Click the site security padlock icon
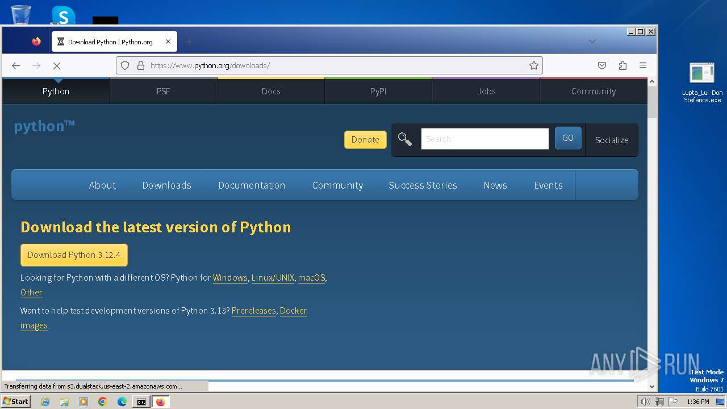Screen dimensions: 727x409 point(141,65)
